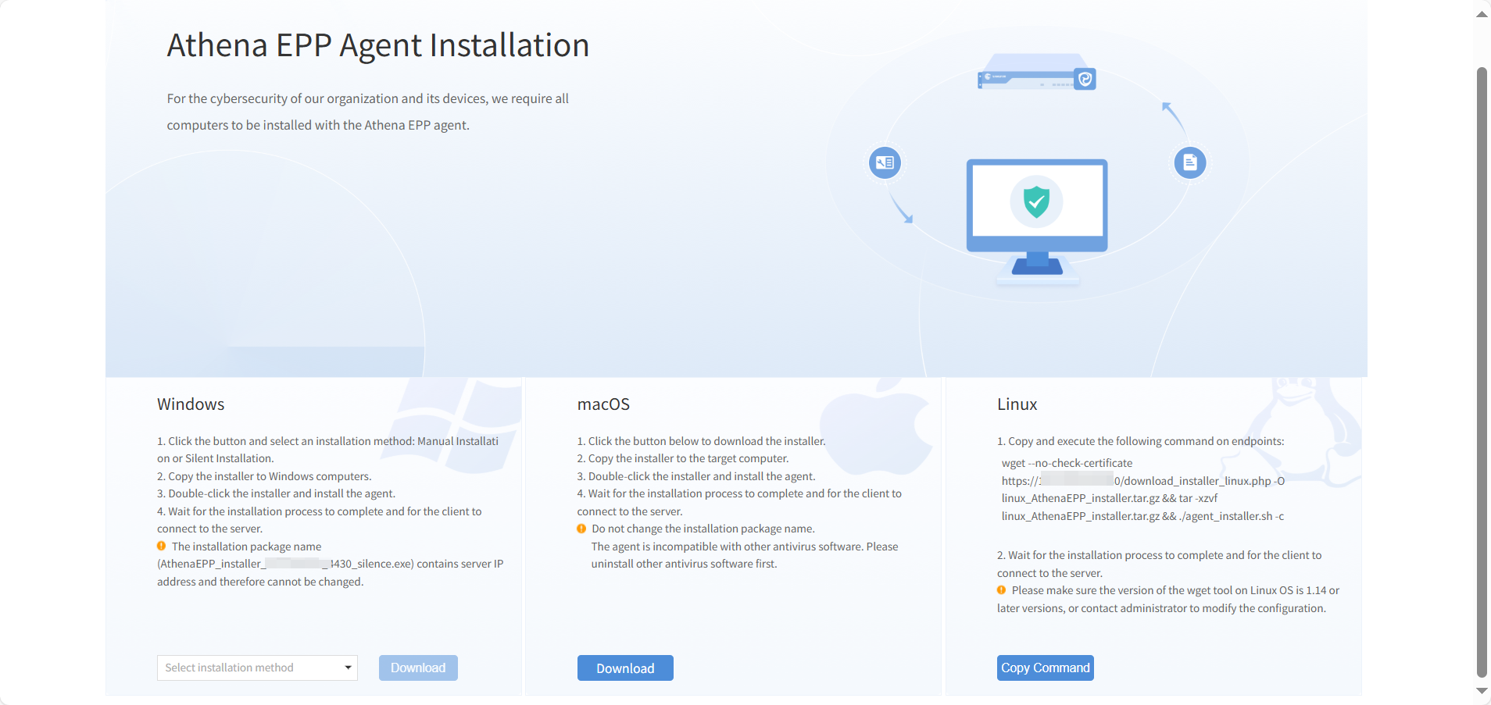Open the Select installation method dropdown
1491x705 pixels.
(x=257, y=668)
